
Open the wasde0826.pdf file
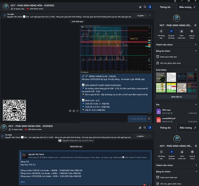(176, 120)
